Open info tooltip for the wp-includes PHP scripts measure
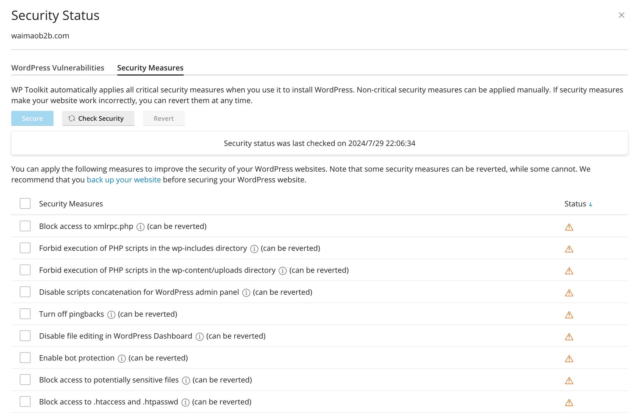 (253, 249)
